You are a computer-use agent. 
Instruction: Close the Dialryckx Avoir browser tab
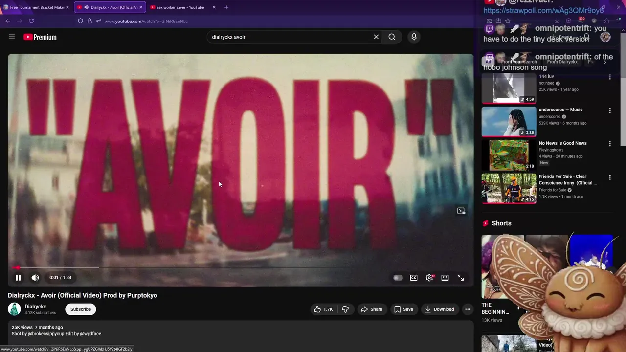point(141,7)
